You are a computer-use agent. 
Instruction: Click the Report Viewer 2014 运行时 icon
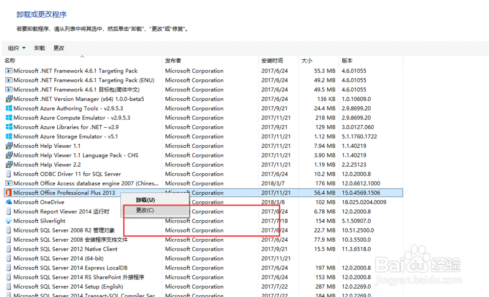pos(9,211)
